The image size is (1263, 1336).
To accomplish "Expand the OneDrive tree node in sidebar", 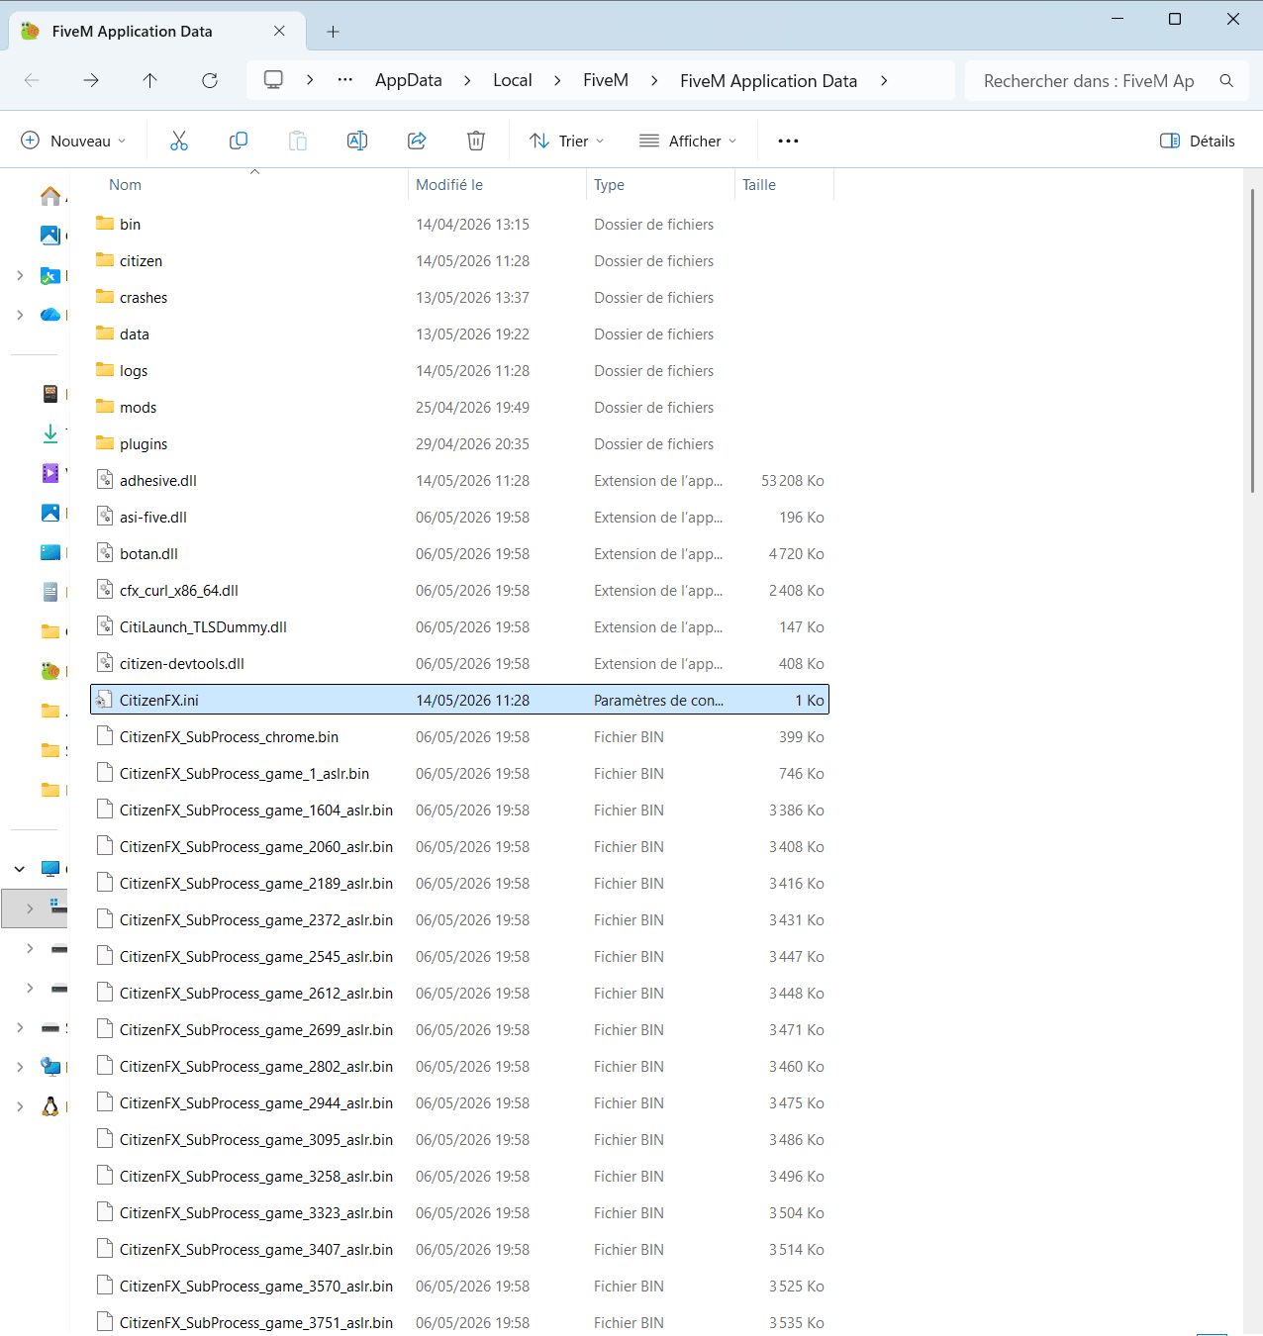I will click(20, 314).
